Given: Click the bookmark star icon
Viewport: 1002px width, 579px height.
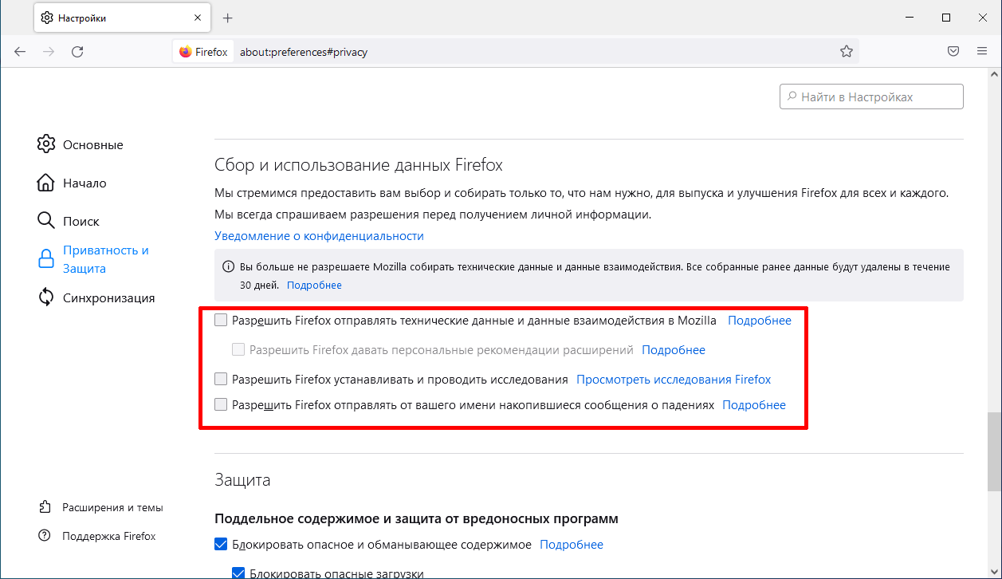Looking at the screenshot, I should tap(847, 52).
